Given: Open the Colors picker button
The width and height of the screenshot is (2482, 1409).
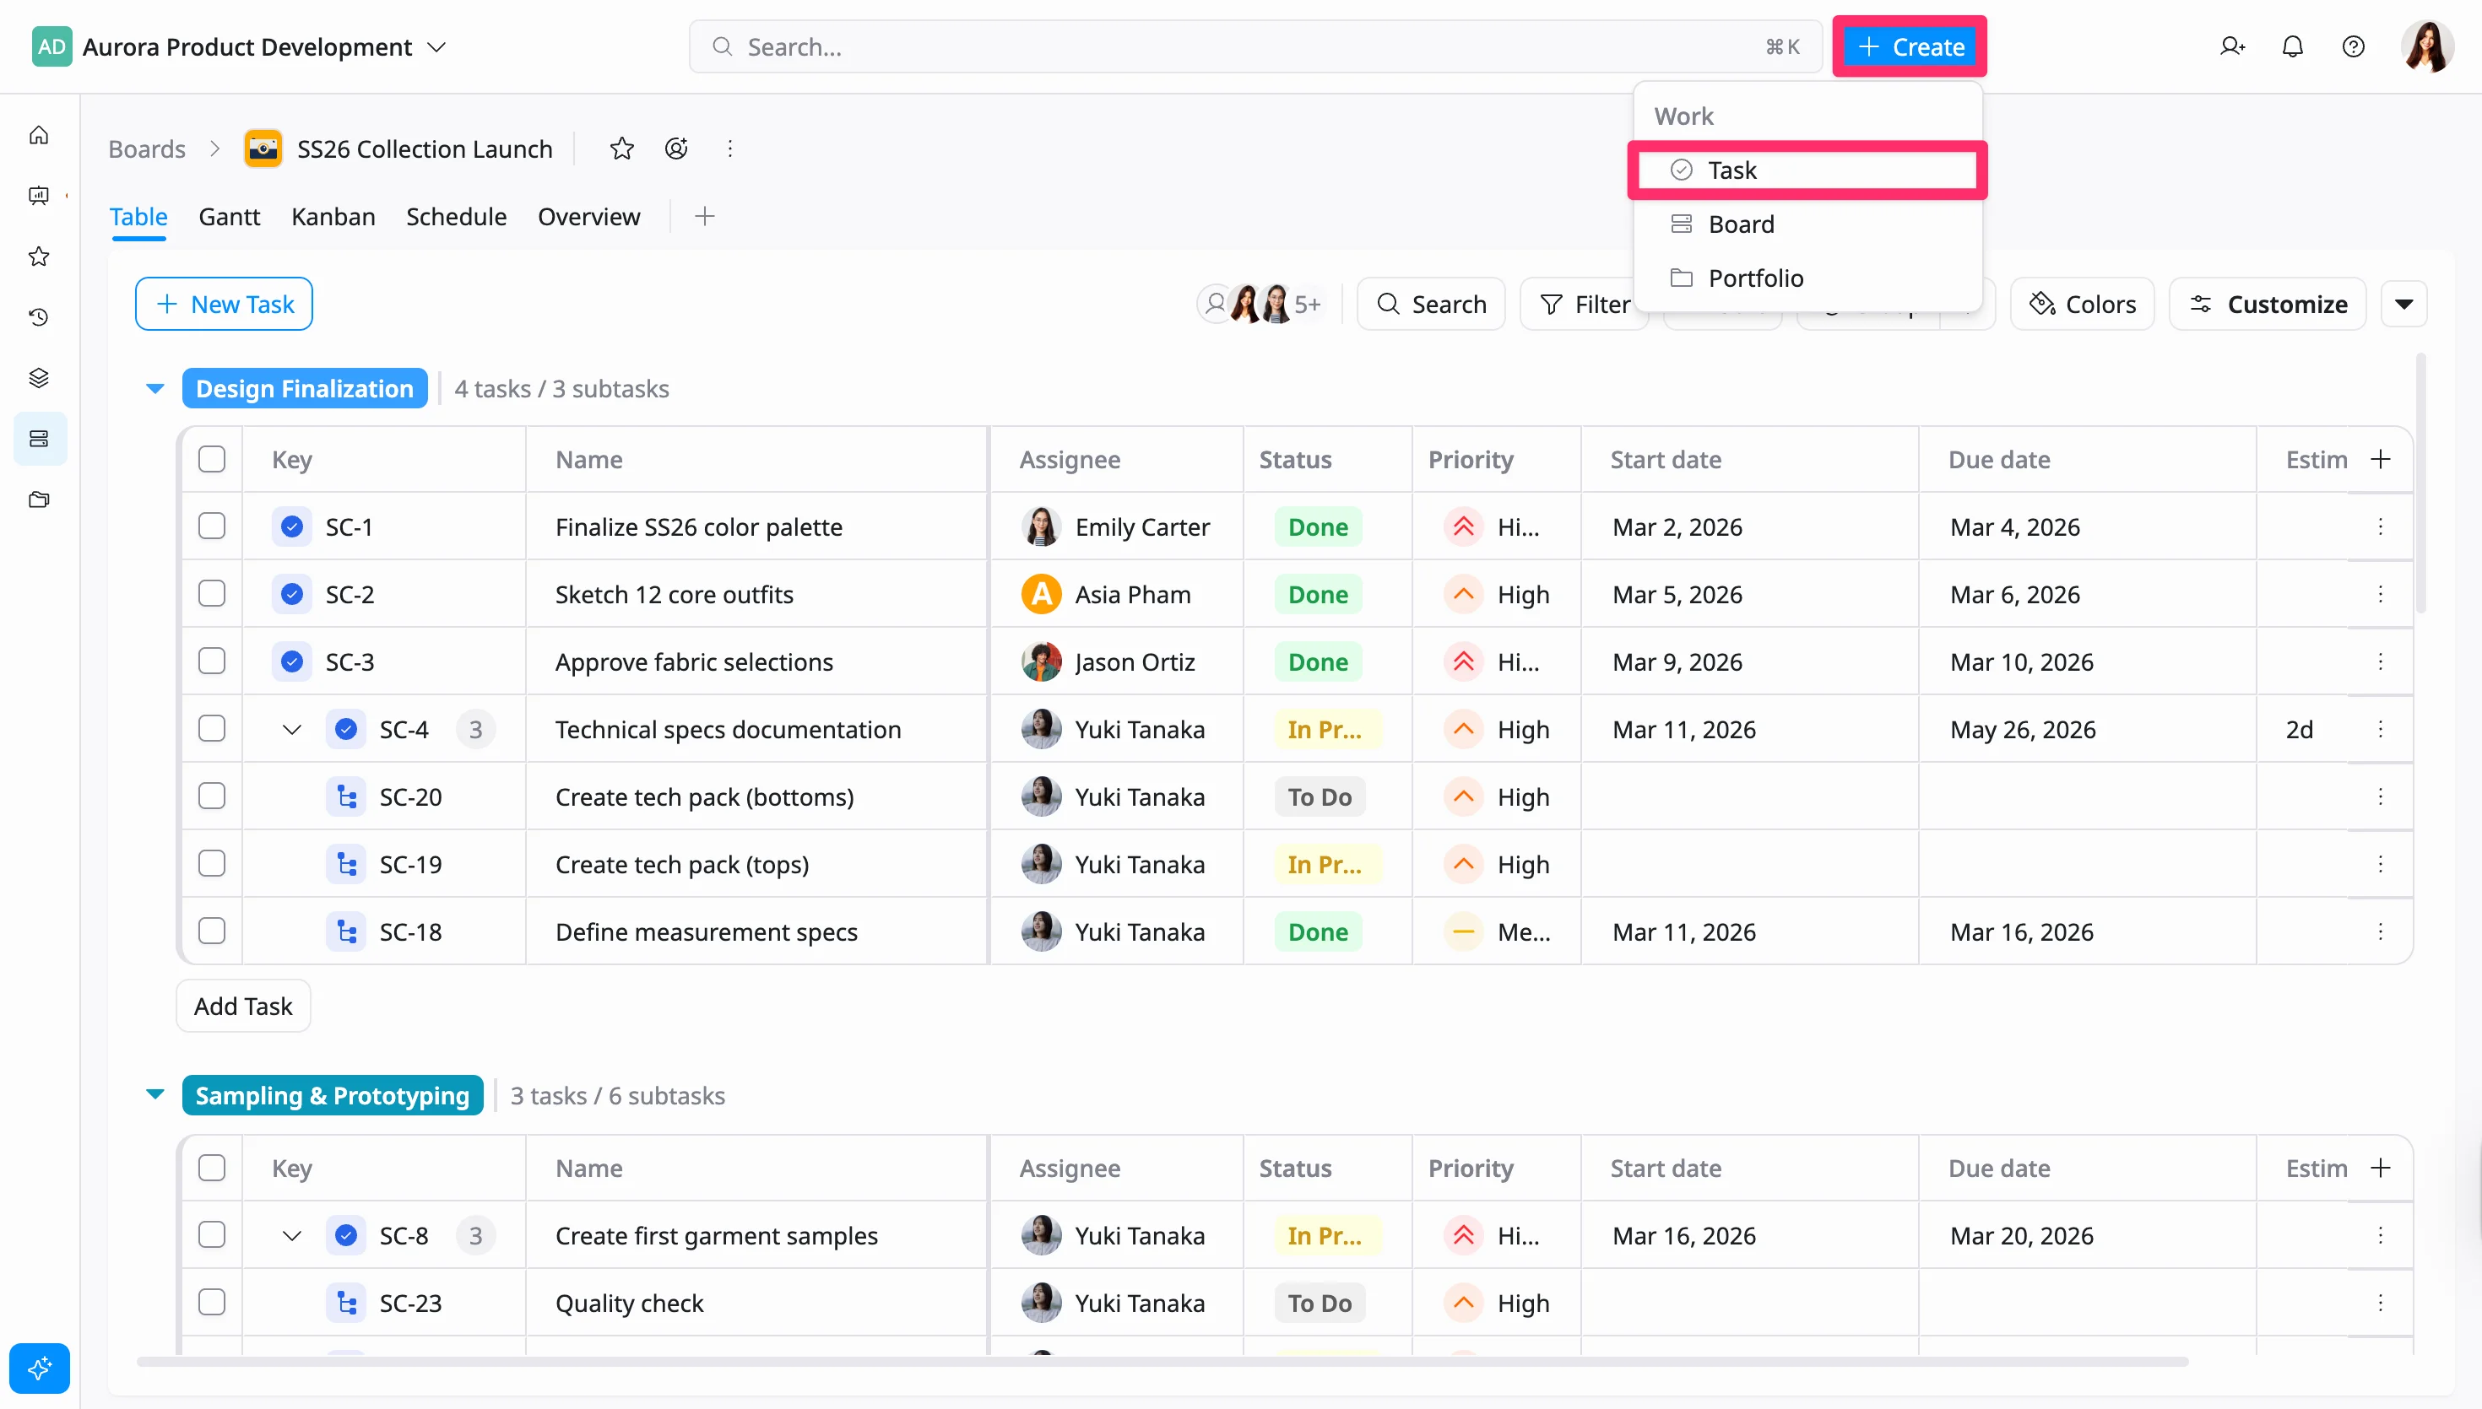Looking at the screenshot, I should point(2081,304).
